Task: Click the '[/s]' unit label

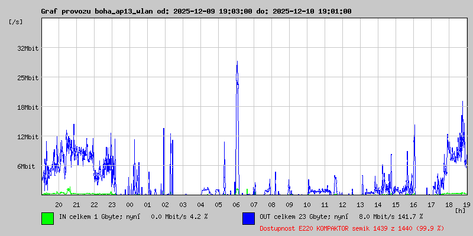Action: tap(16, 22)
